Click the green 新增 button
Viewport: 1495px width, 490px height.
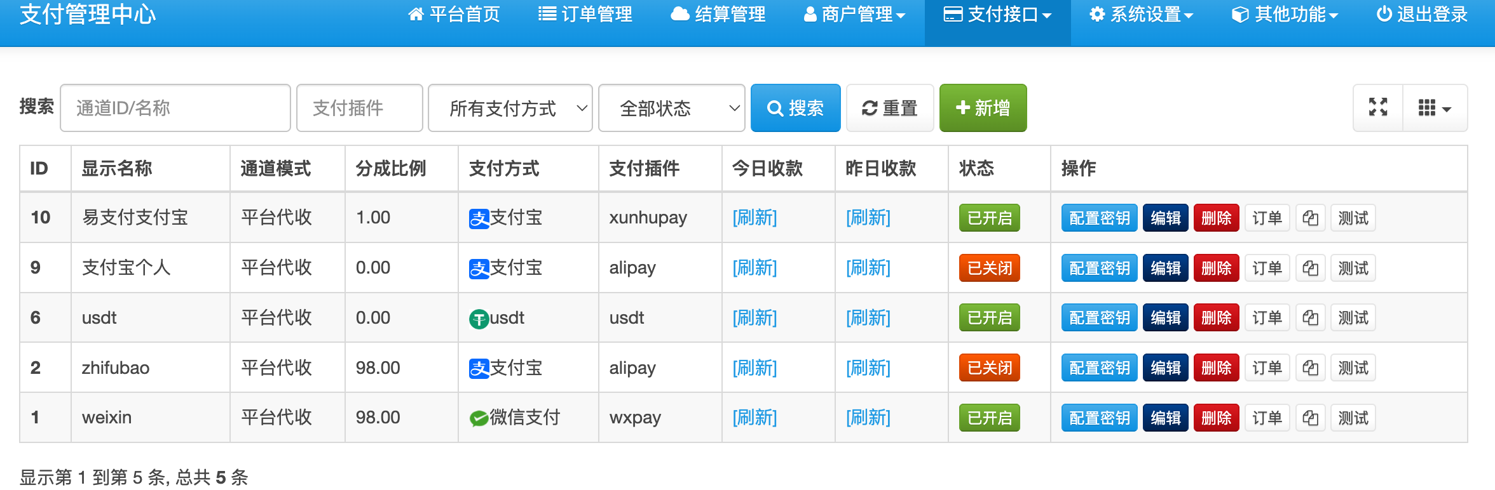[x=983, y=109]
